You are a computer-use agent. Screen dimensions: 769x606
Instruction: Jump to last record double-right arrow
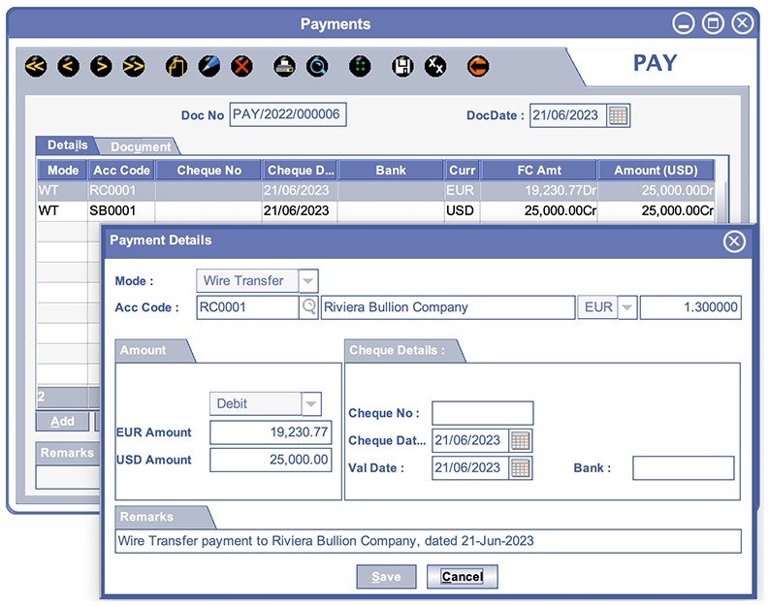(x=134, y=66)
